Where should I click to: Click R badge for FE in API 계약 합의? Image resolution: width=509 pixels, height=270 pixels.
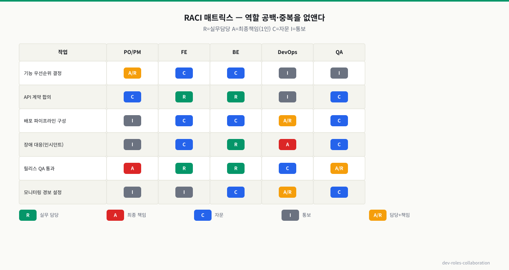(184, 97)
